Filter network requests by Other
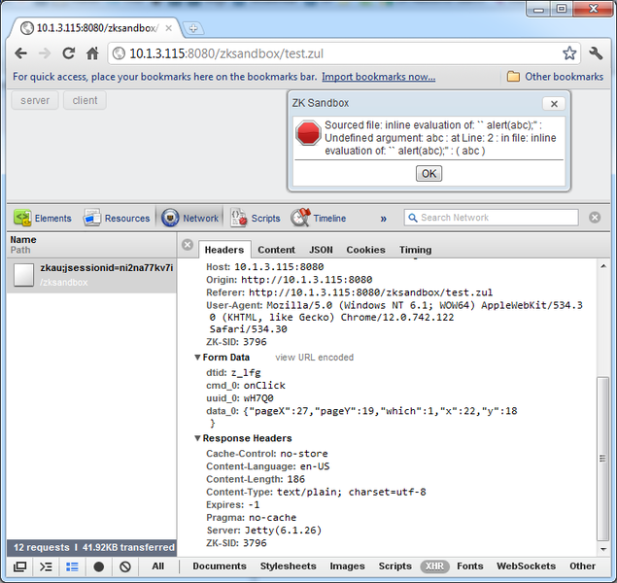The width and height of the screenshot is (617, 583). (582, 566)
